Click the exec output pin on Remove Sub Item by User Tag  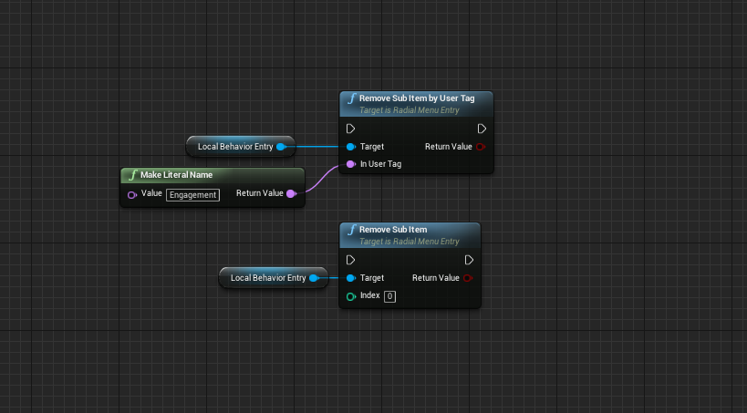click(x=482, y=129)
